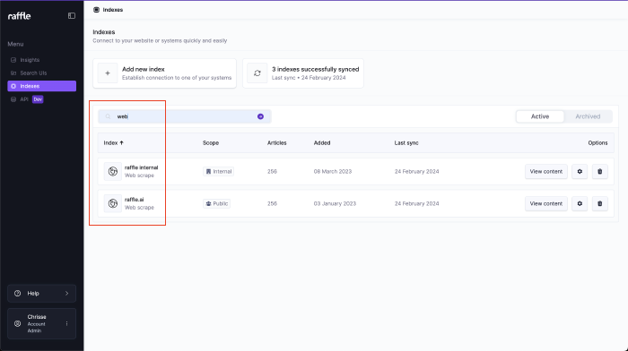Open Chrisse account options menu

click(x=67, y=324)
